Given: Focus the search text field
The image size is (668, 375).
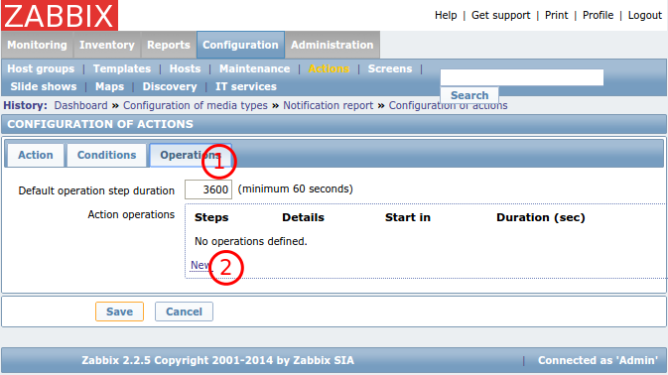Looking at the screenshot, I should point(522,77).
